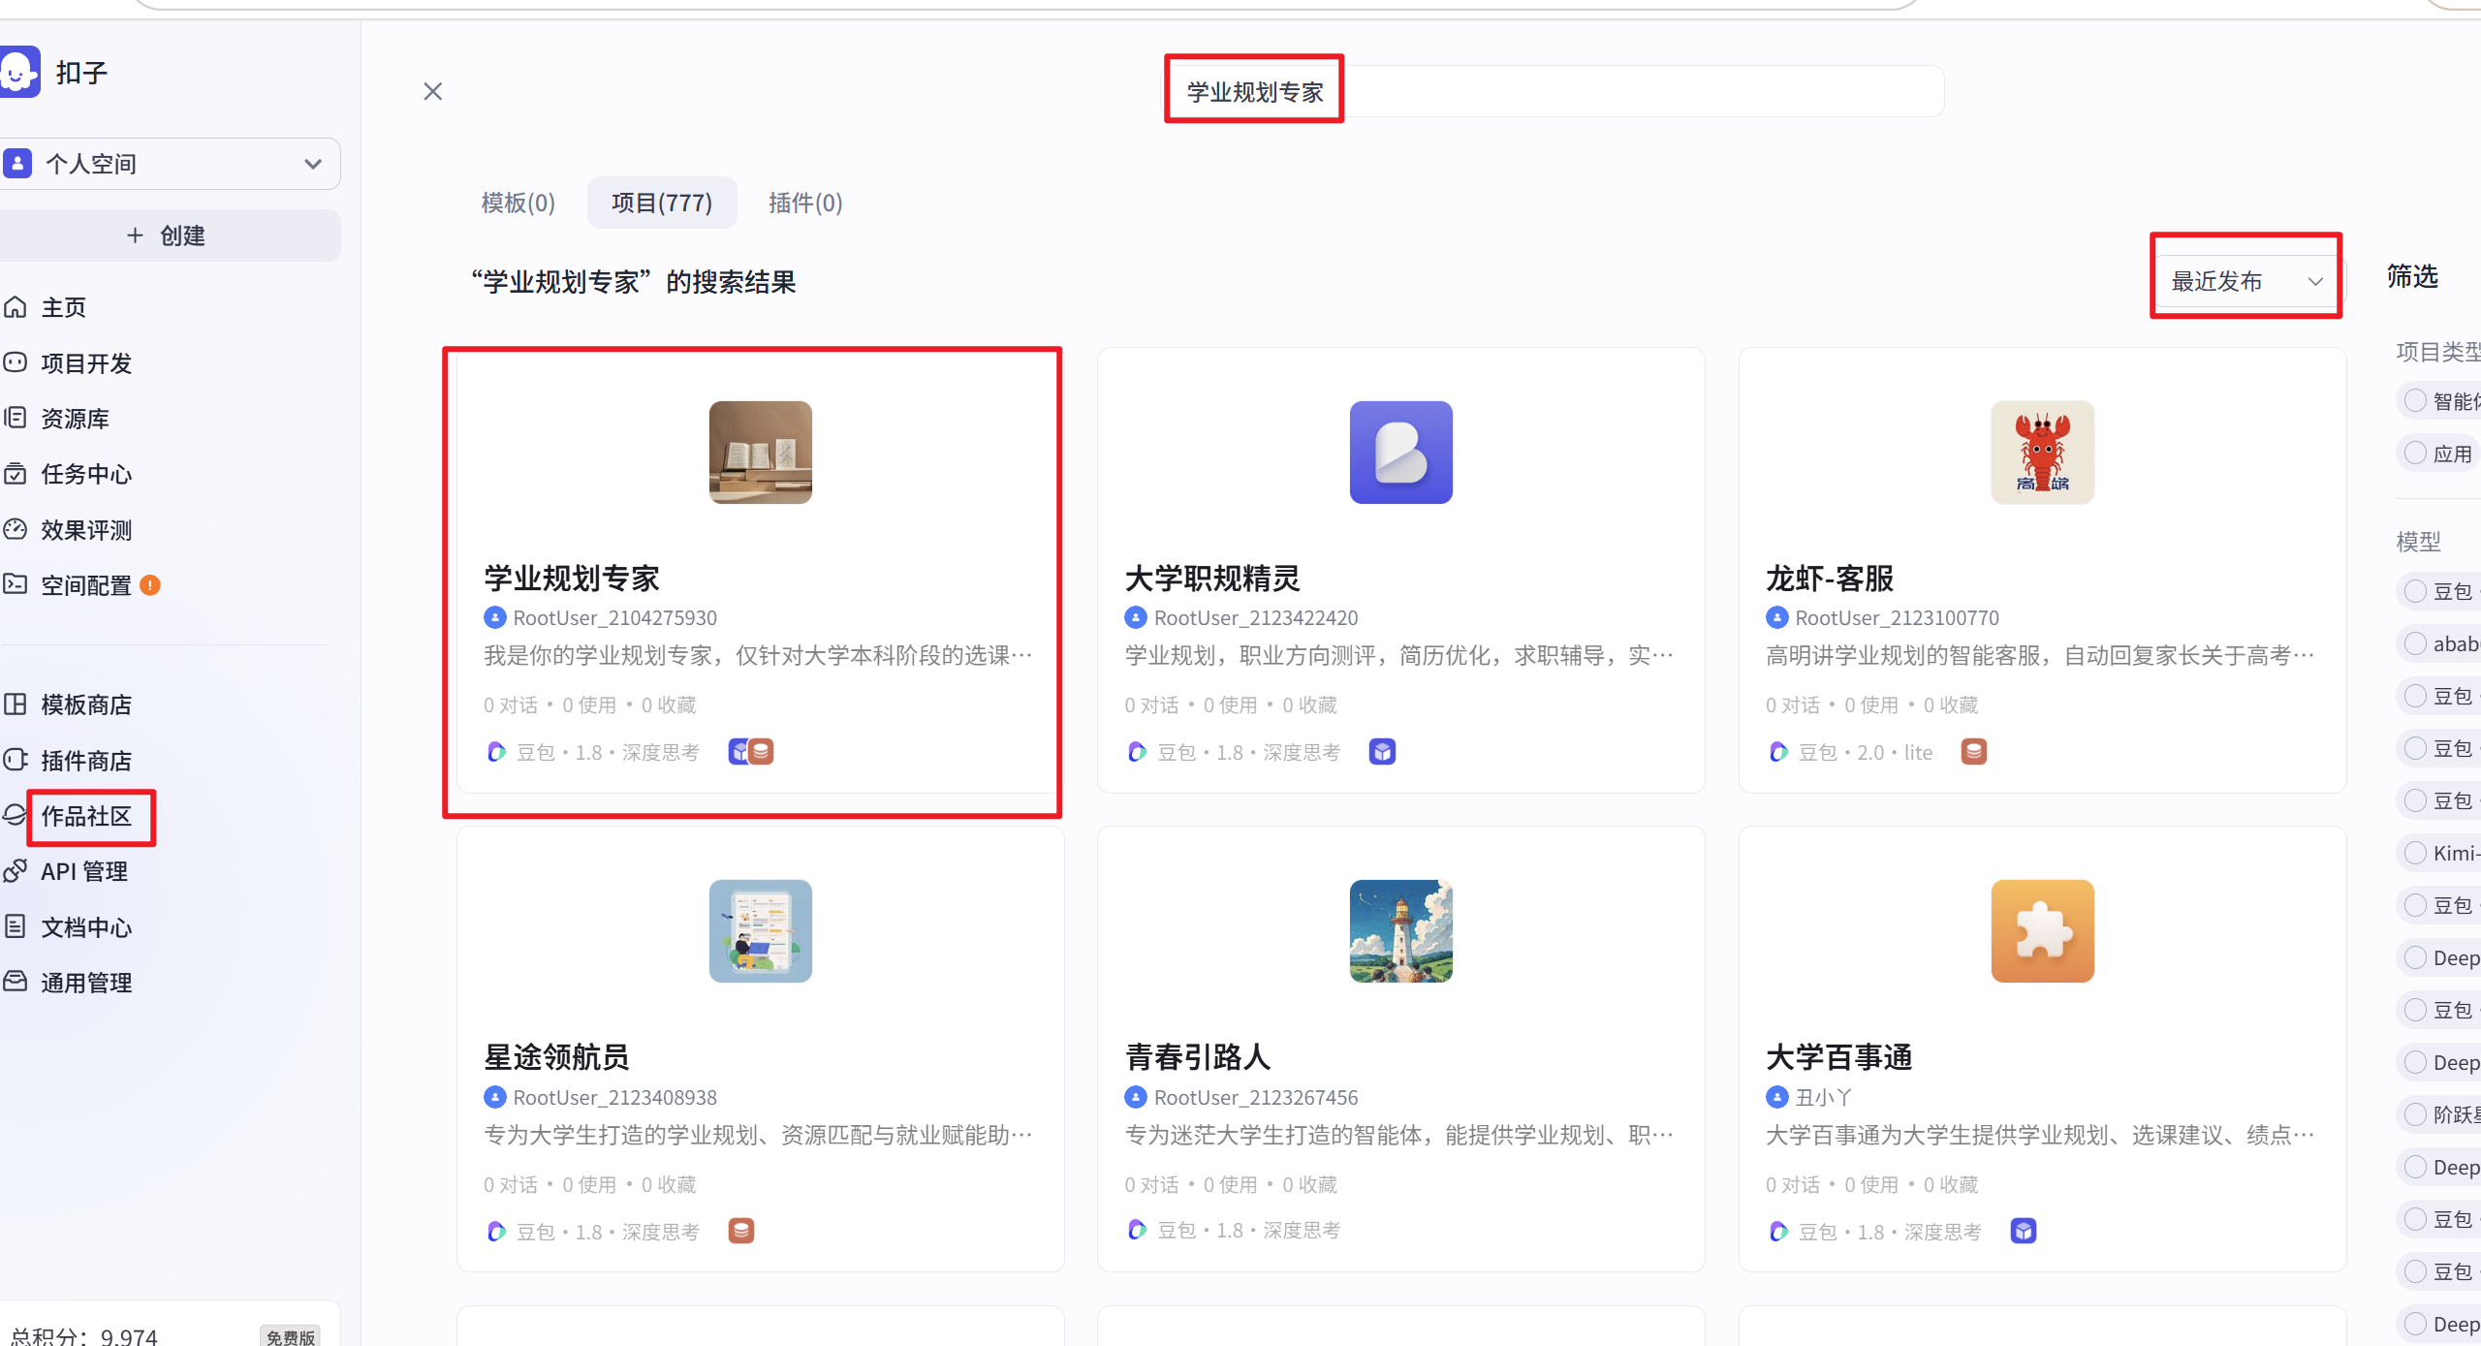Screen dimensions: 2481x1346
Task: Click the 效果评测 gauge icon
Action: coord(16,530)
